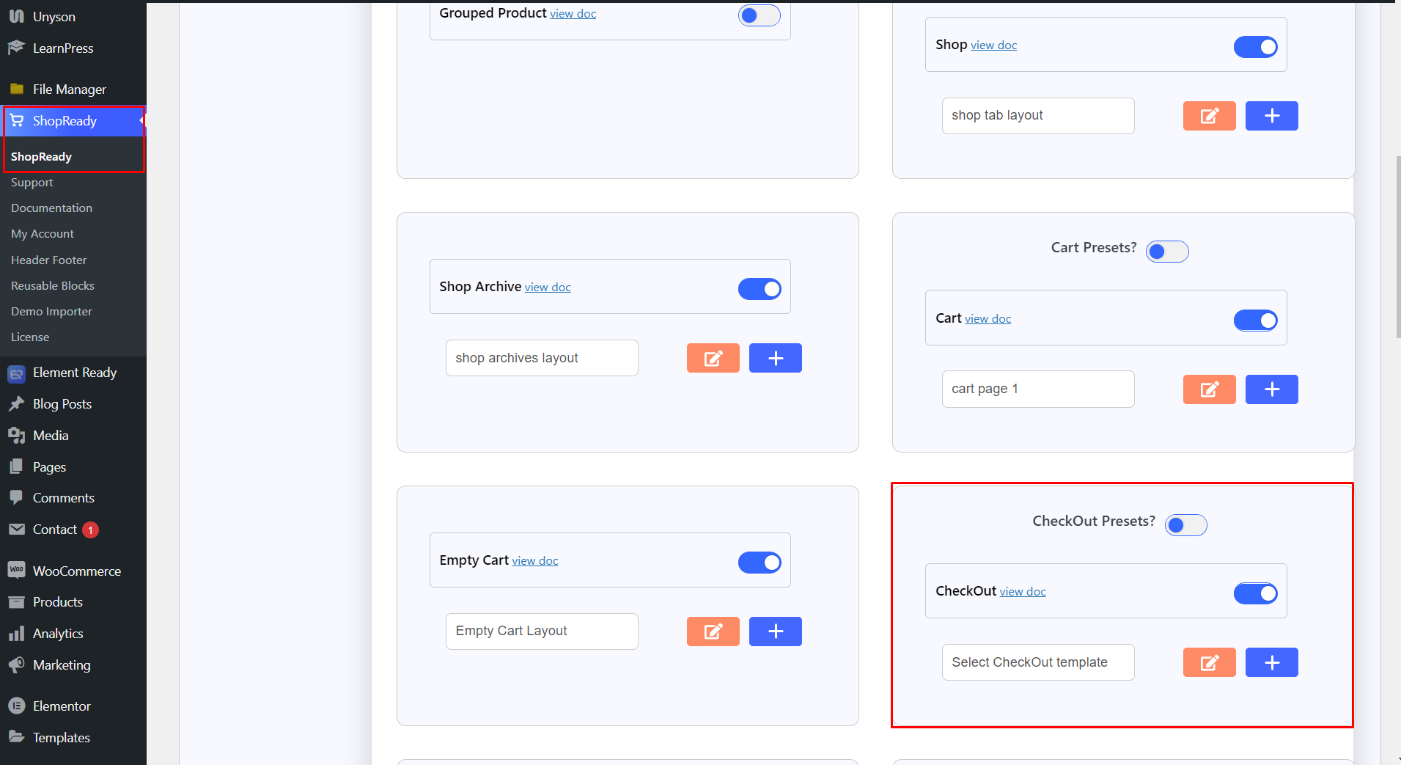The height and width of the screenshot is (765, 1401).
Task: Click LearnPress graduation cap icon
Action: [x=16, y=48]
